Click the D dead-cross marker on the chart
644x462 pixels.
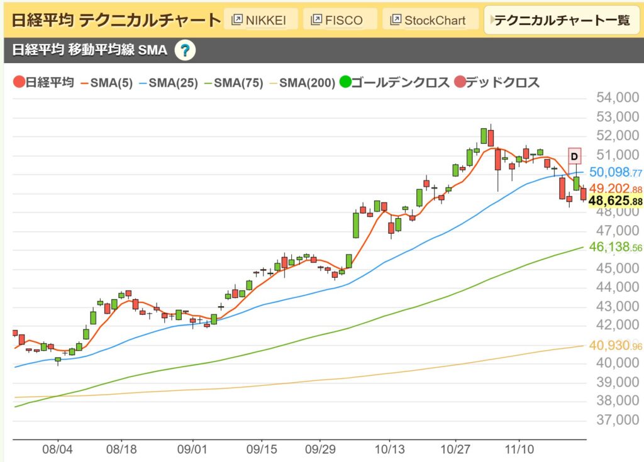[574, 155]
